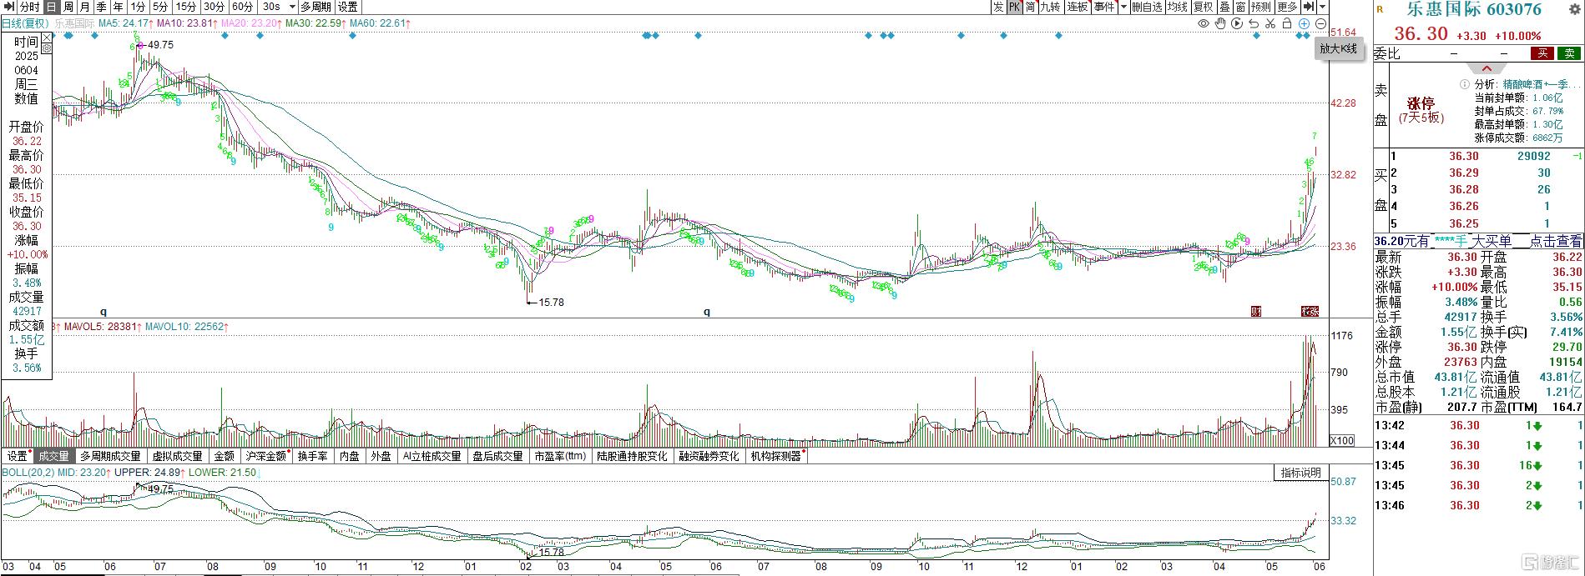The image size is (1585, 576).
Task: Select the 月 monthly period
Action: pos(84,7)
